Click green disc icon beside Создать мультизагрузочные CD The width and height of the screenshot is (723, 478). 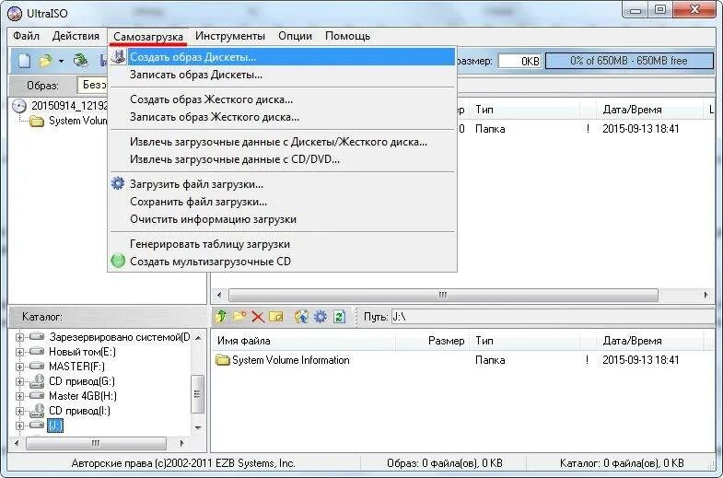coord(118,261)
